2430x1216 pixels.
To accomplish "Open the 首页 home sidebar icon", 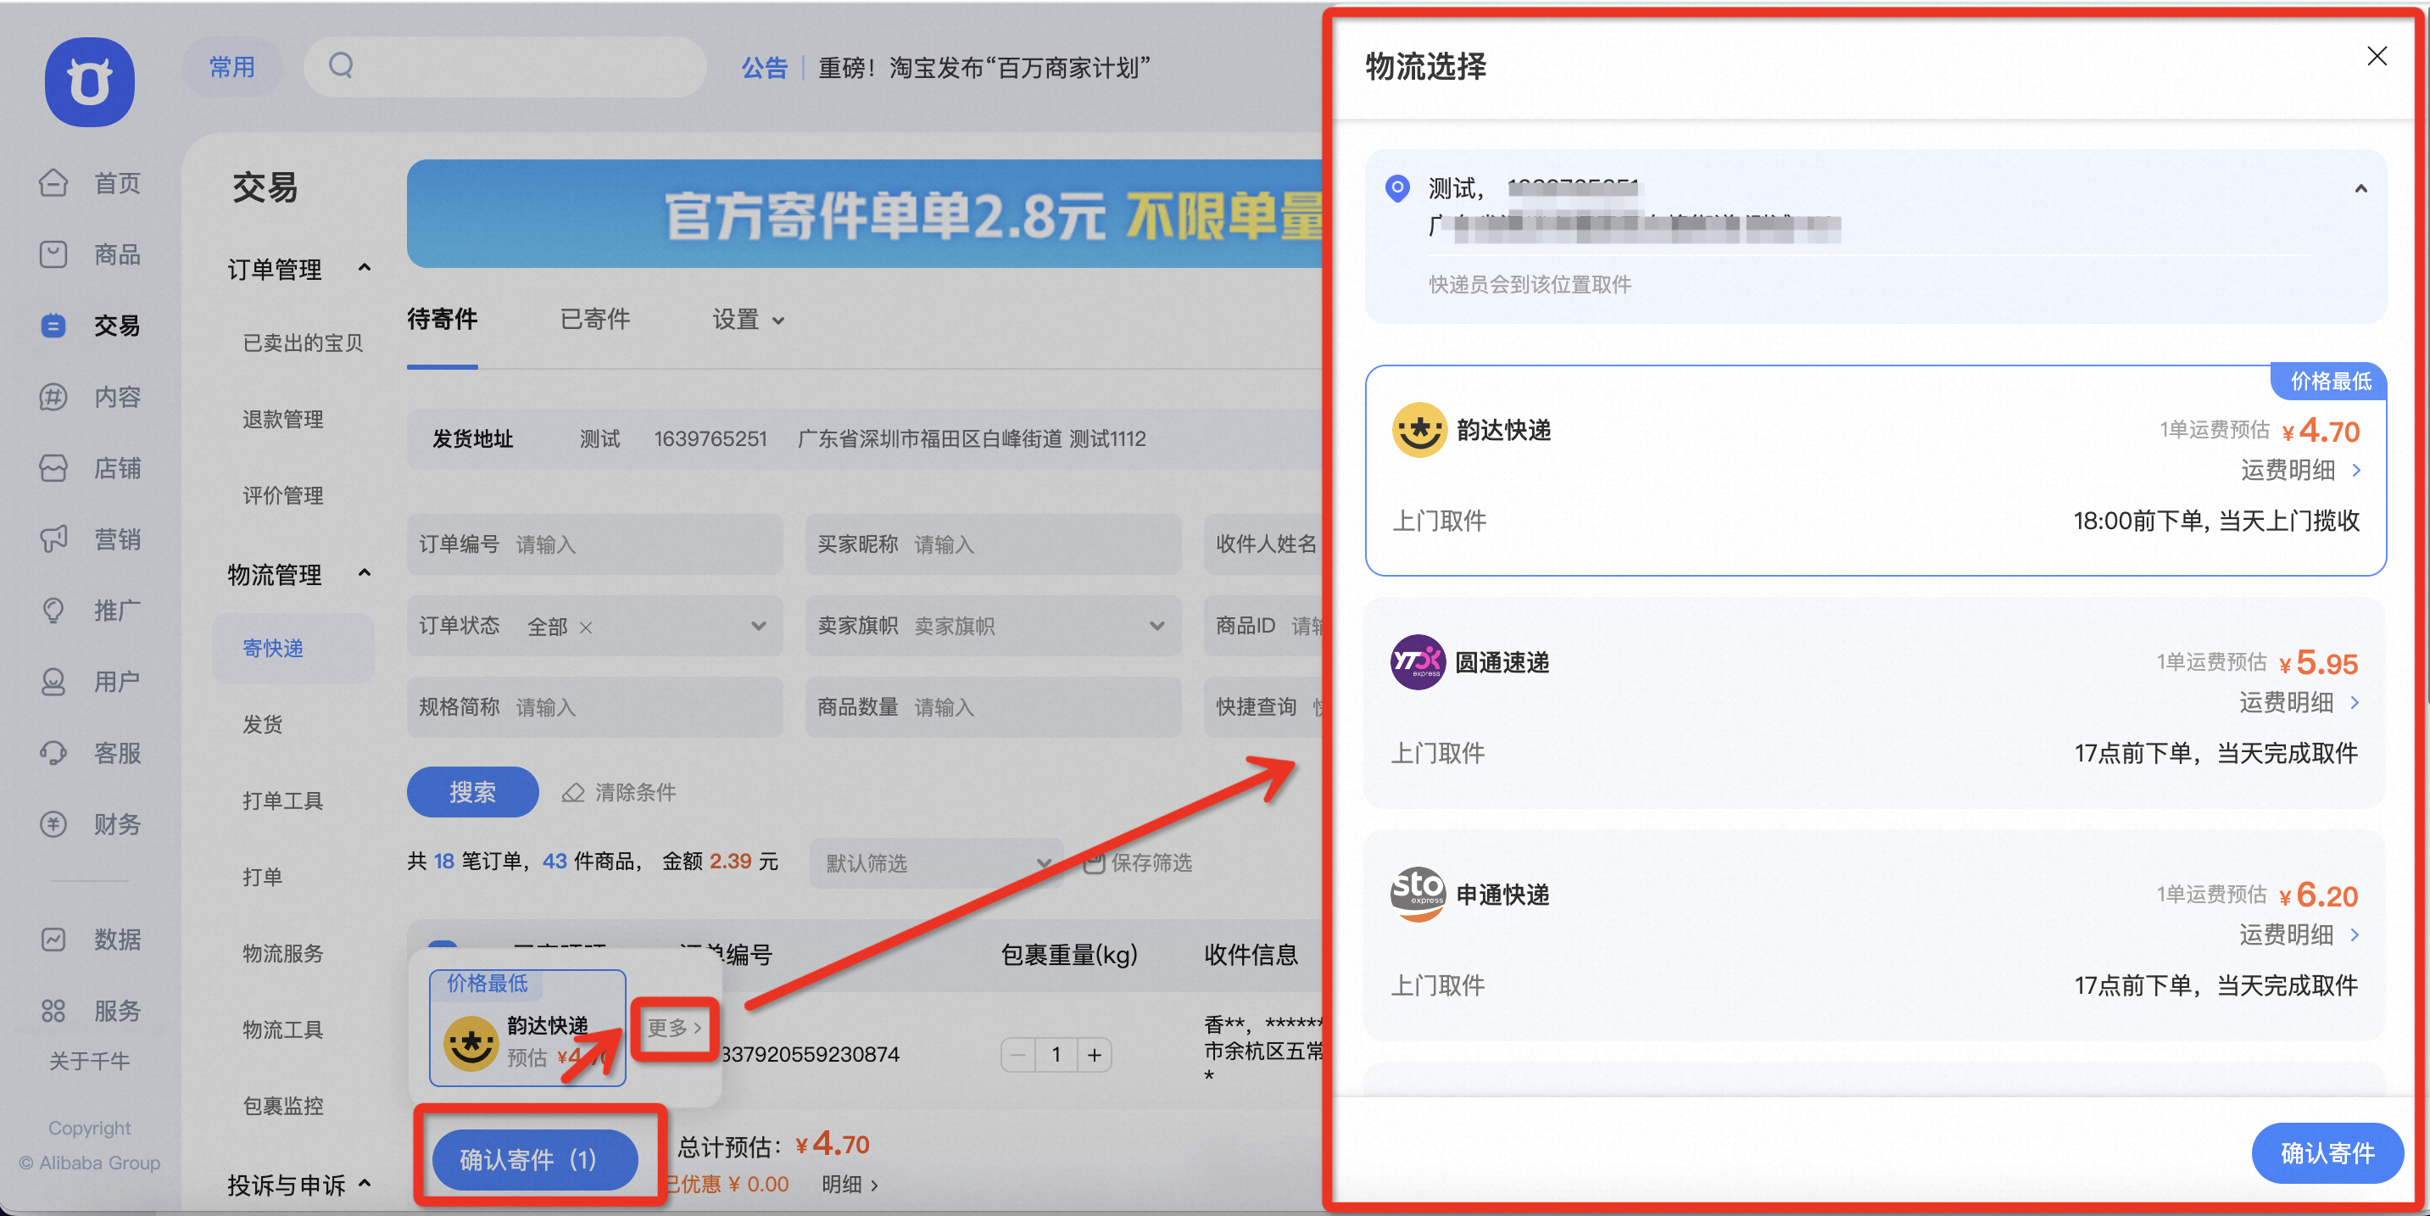I will point(53,182).
